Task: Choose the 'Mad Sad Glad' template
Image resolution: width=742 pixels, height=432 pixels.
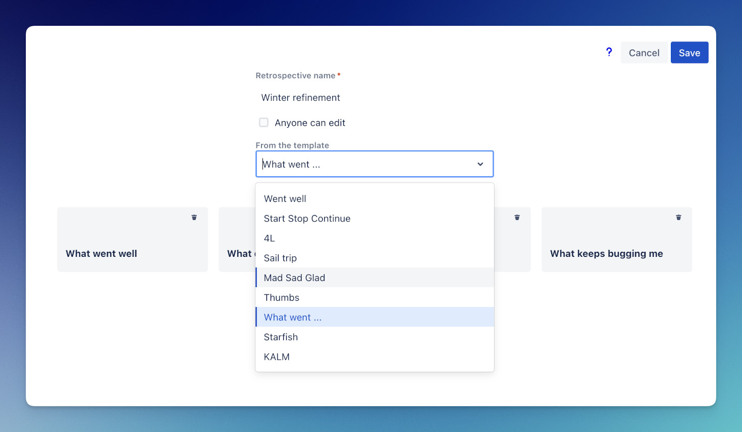Action: tap(375, 278)
